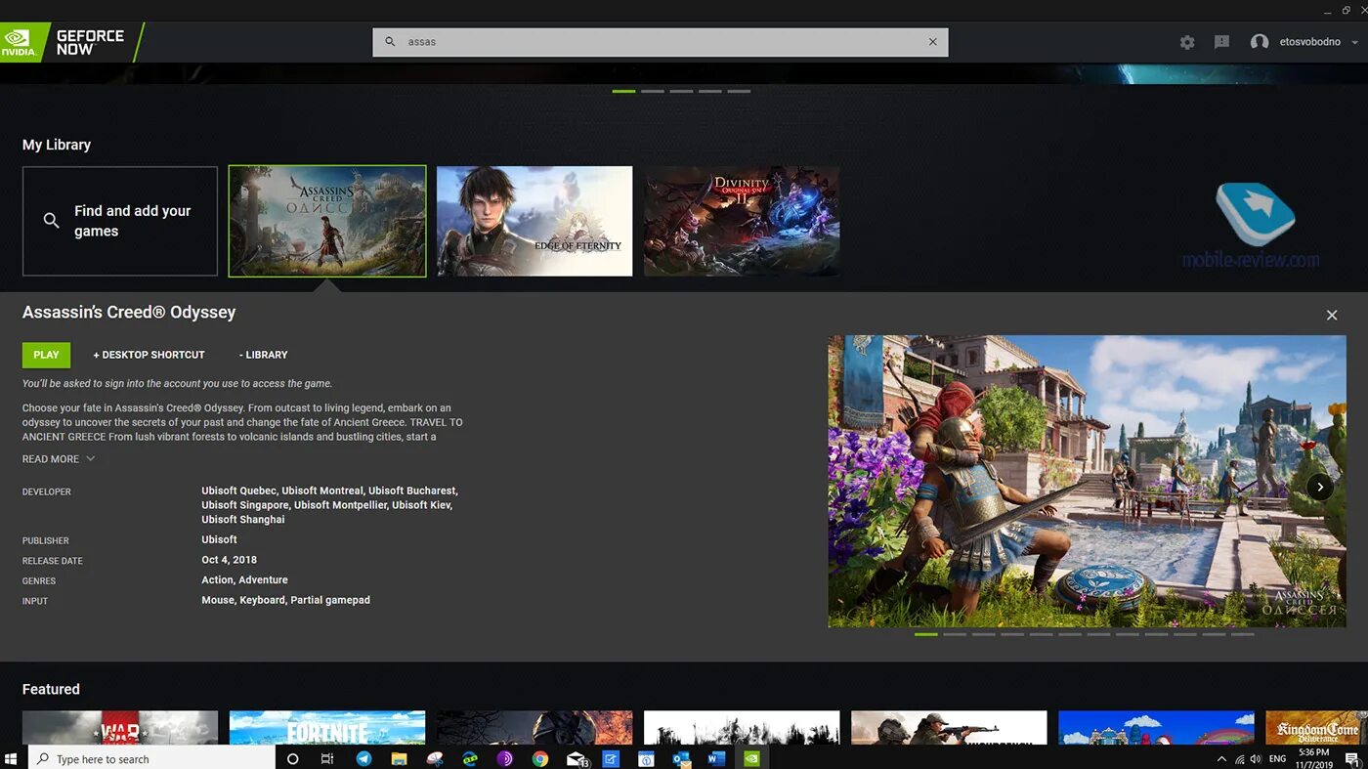Click the magnifier icon in the search bar

click(x=390, y=42)
